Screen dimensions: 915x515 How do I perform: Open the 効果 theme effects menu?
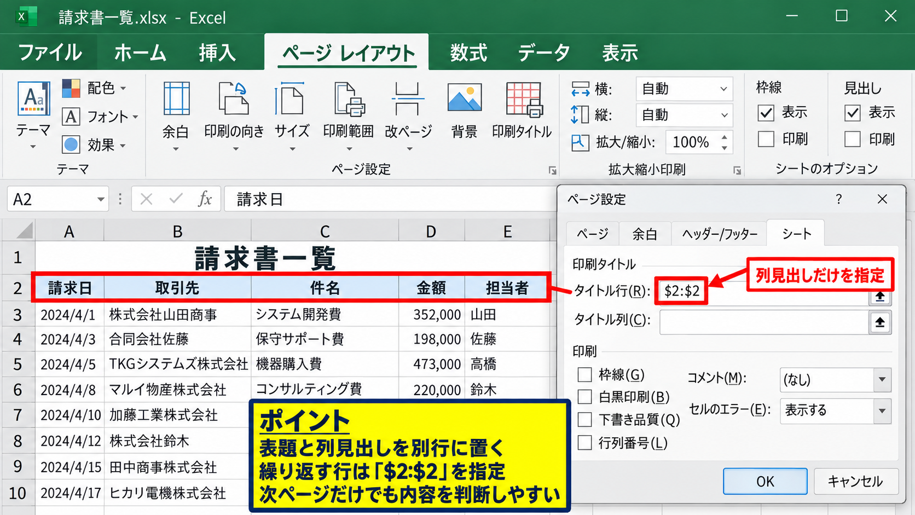[x=94, y=145]
